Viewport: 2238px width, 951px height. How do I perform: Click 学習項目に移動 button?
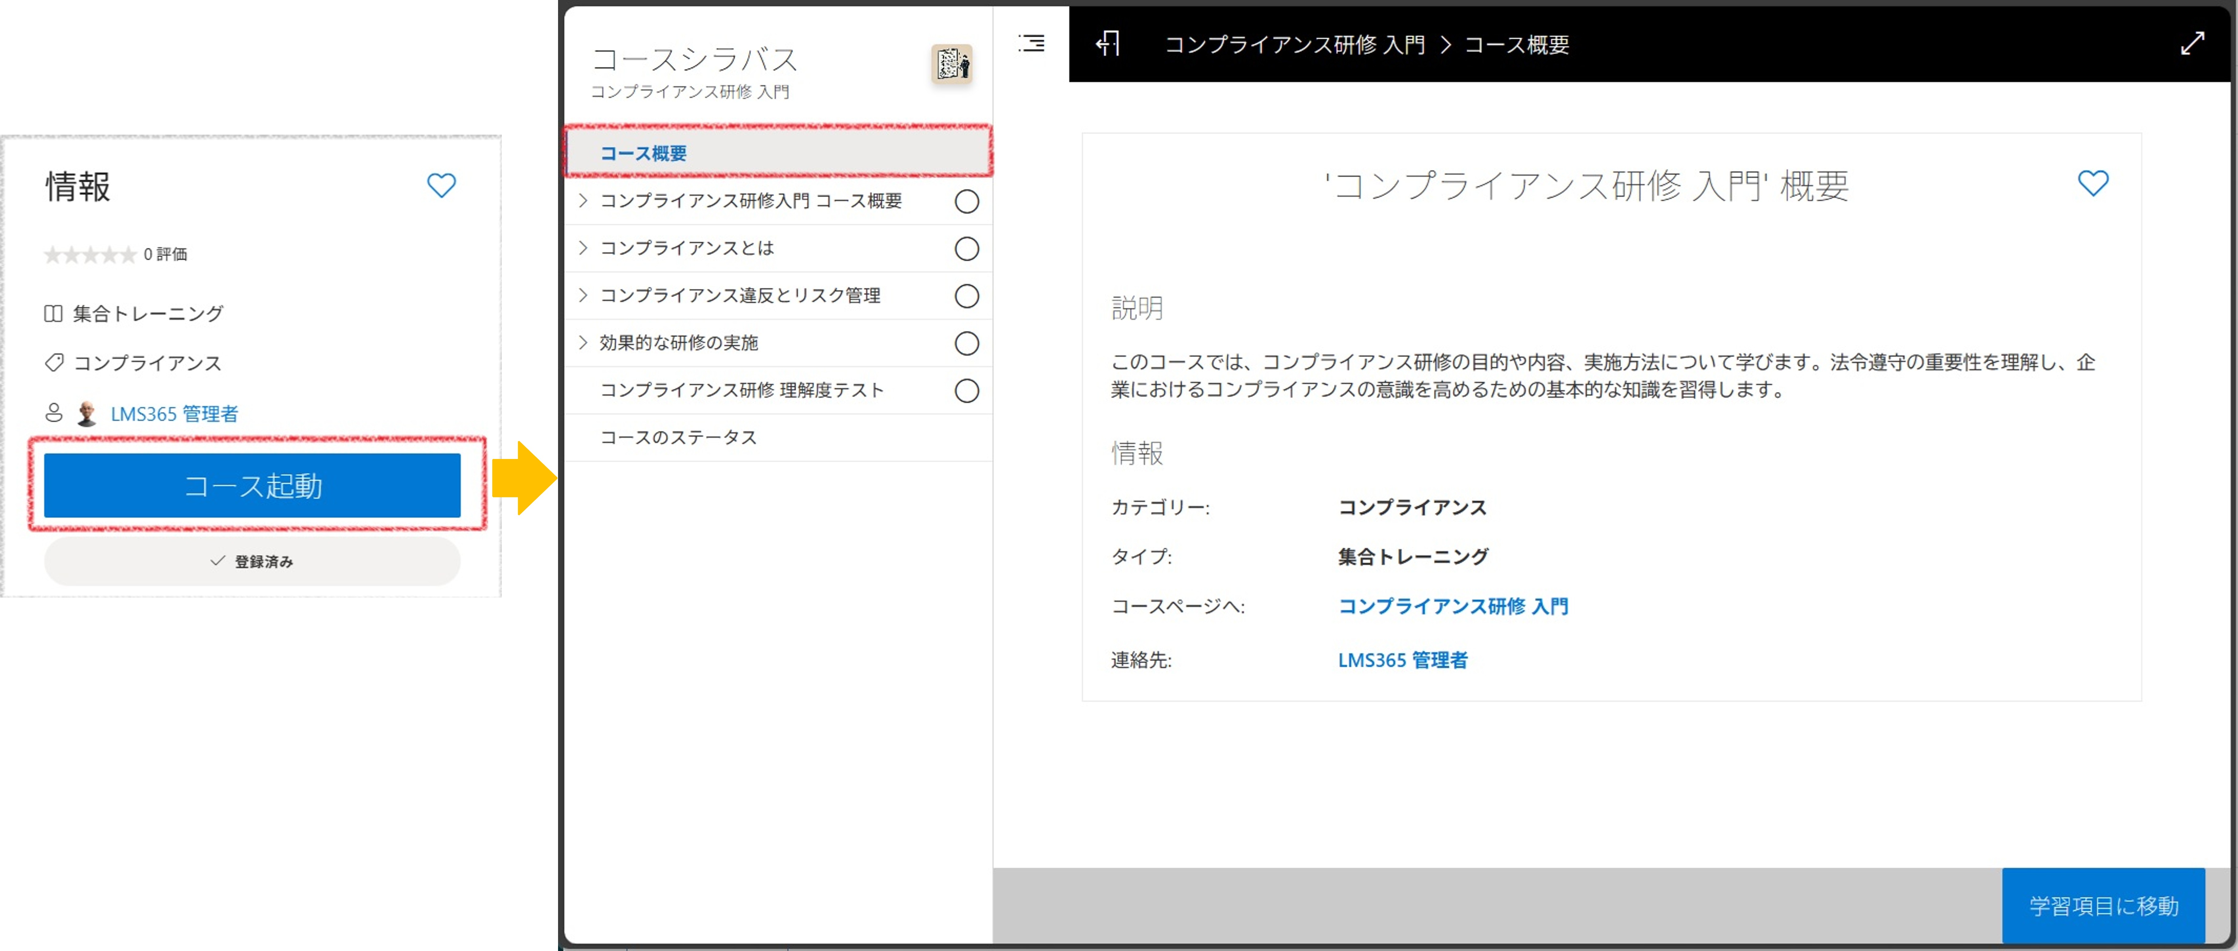coord(2103,906)
